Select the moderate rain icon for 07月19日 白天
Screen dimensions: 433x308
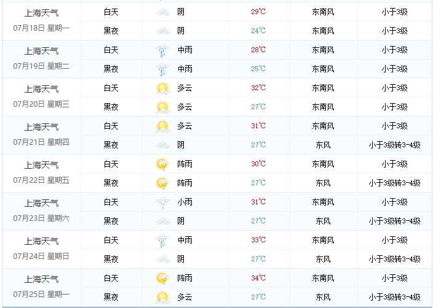(162, 50)
